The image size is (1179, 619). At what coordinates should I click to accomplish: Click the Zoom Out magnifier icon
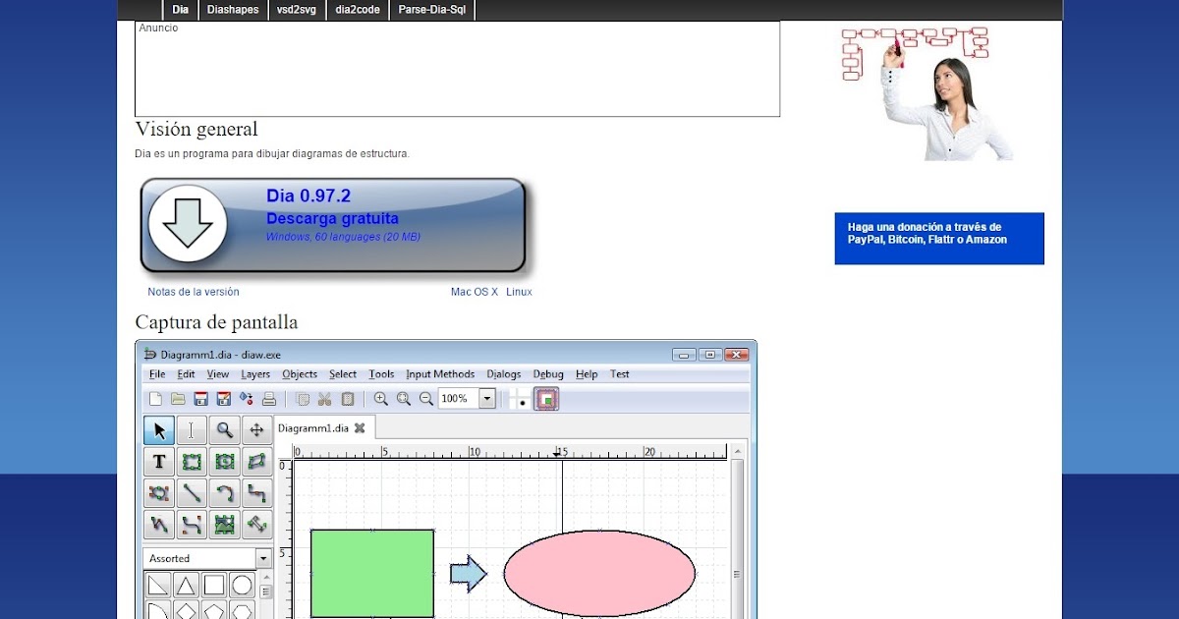[426, 399]
